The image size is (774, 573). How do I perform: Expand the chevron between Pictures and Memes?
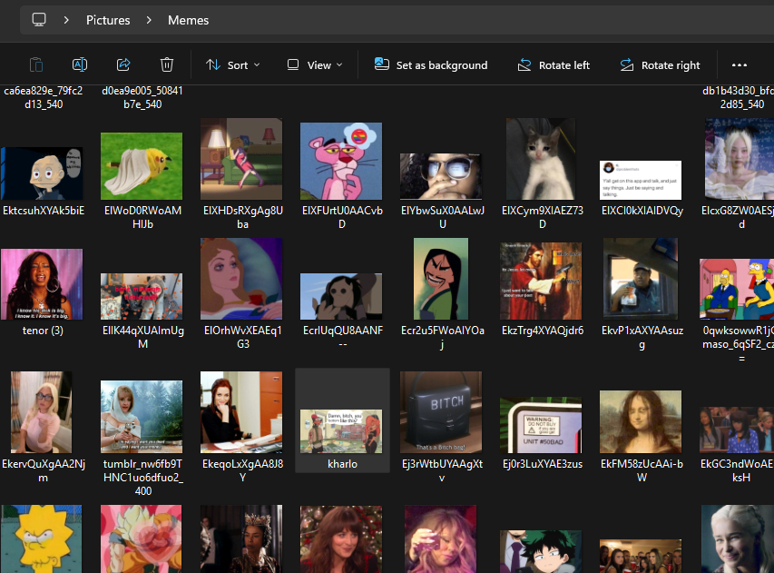tap(149, 20)
